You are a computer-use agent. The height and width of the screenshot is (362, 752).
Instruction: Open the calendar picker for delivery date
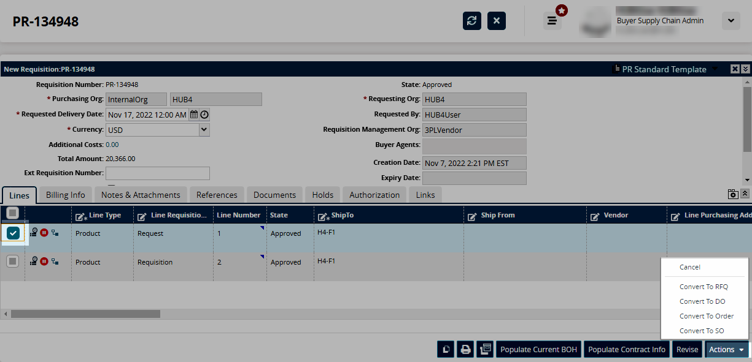click(x=194, y=115)
